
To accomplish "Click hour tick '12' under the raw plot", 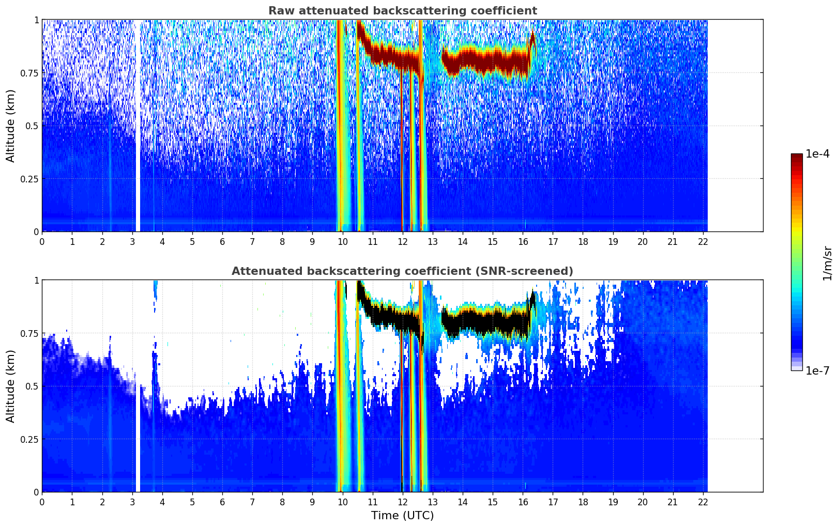I will (402, 241).
